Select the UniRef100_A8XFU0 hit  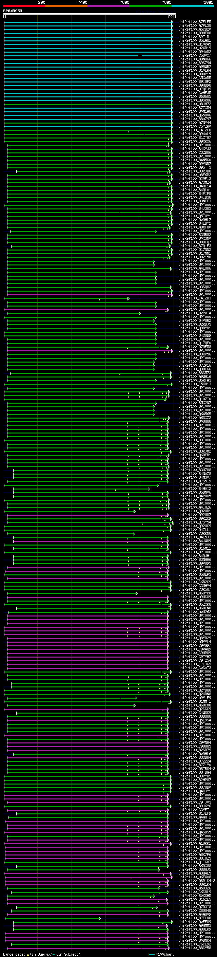[195, 227]
